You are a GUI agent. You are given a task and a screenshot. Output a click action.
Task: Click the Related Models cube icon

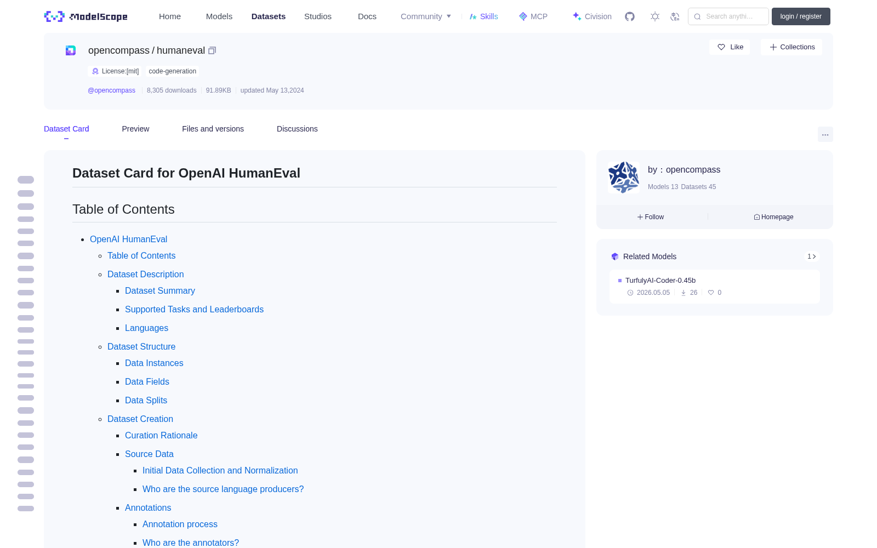615,256
